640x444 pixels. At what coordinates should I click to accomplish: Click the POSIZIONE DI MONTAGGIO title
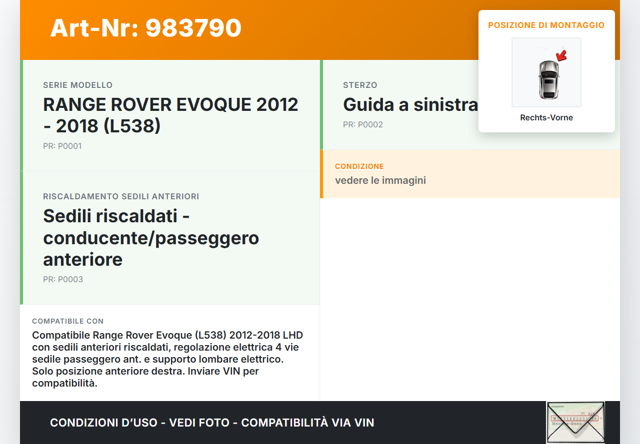[x=546, y=25]
